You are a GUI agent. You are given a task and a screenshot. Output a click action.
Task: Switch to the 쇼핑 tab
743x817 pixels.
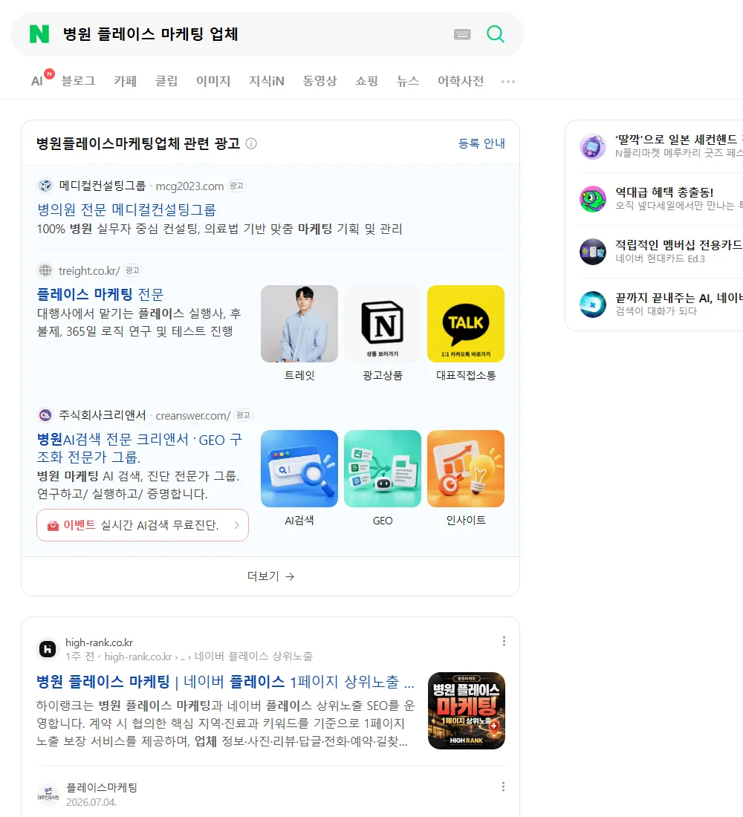[x=366, y=81]
